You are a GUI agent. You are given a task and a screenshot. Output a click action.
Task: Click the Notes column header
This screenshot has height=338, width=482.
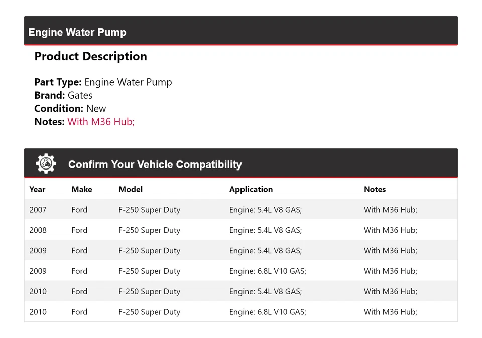click(x=375, y=189)
